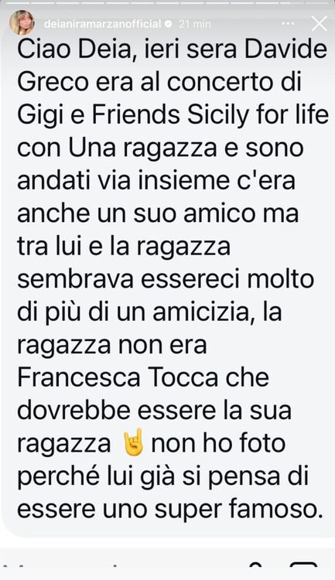Tap the 'non ho foto' phrase after the emoji
335x580 pixels.
tap(218, 443)
